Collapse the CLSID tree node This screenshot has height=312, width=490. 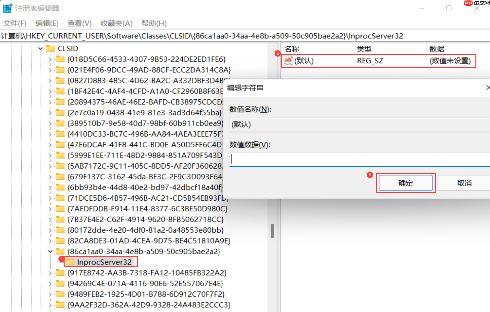point(40,48)
